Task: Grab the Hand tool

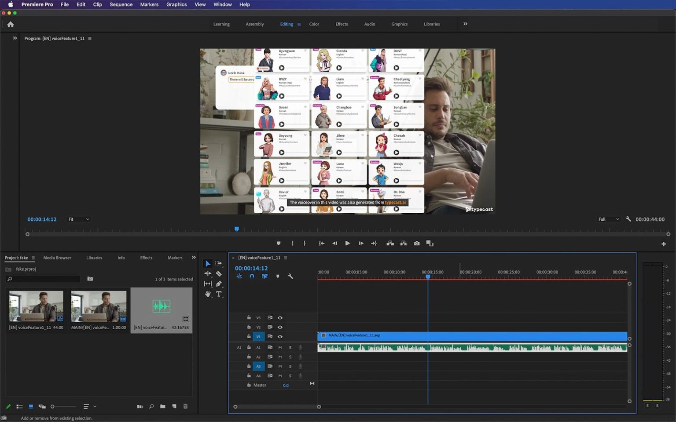Action: click(x=208, y=294)
